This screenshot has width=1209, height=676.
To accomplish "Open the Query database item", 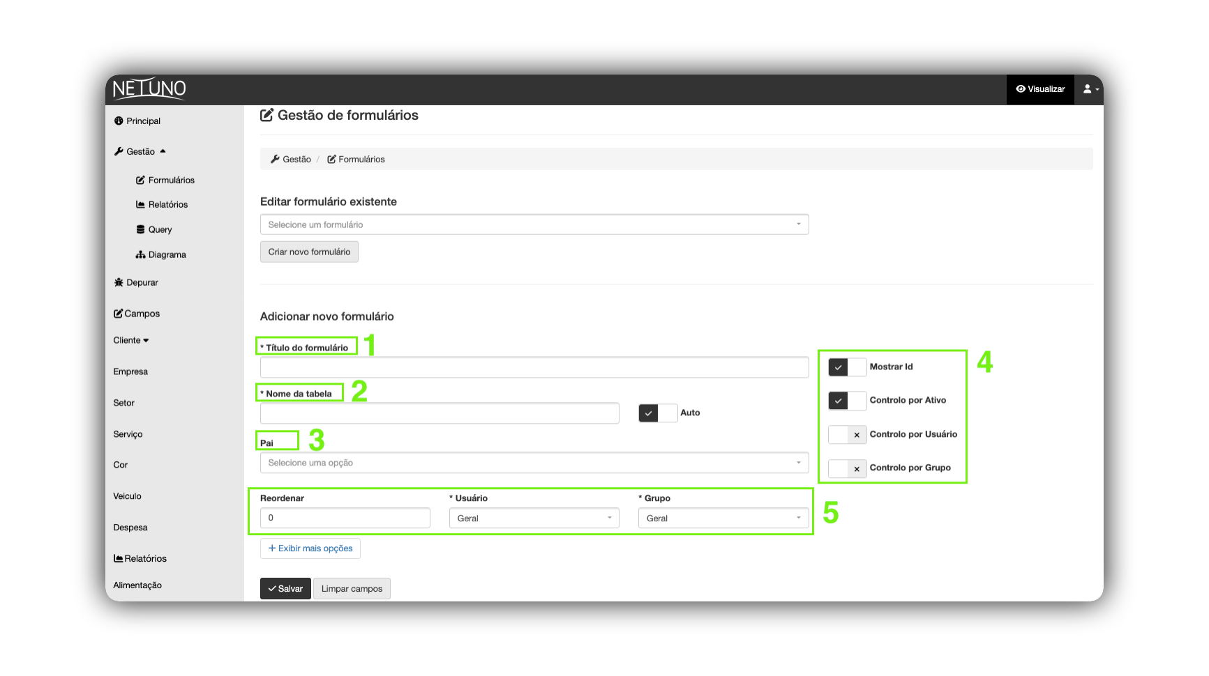I will coord(154,230).
